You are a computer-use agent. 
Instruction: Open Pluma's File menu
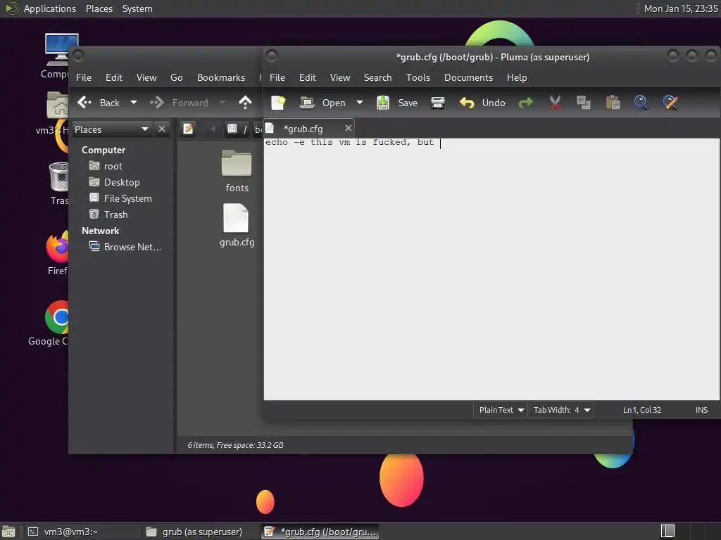point(277,77)
